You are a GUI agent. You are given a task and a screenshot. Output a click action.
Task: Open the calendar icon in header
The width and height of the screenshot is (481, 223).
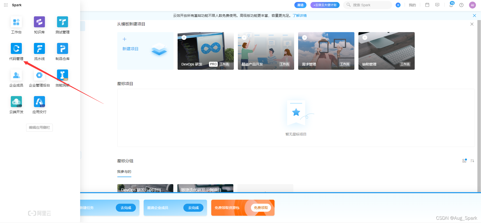(427, 5)
